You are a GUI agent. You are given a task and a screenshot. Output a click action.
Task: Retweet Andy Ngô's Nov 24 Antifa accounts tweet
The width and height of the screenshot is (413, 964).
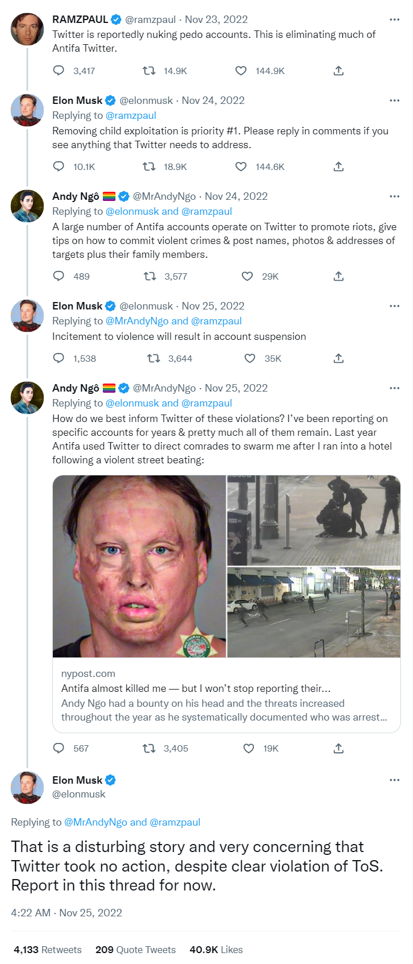(x=149, y=276)
